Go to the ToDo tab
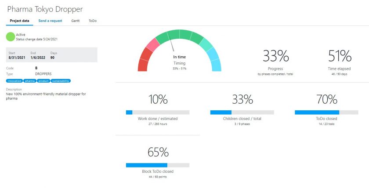Image resolution: width=369 pixels, height=189 pixels. (x=93, y=21)
